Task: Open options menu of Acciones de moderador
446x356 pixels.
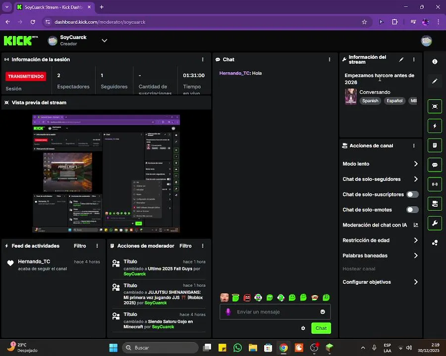Action: pyautogui.click(x=203, y=246)
